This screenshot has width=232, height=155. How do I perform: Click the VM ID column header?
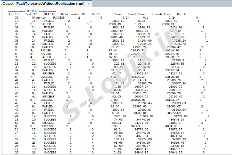coord(96,14)
